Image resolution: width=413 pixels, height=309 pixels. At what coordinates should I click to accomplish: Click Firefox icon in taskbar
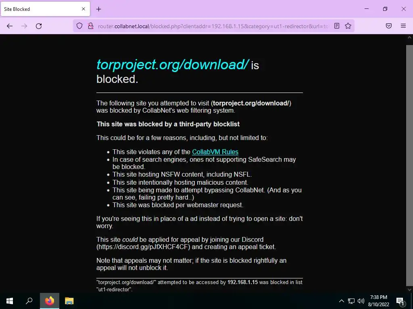(x=50, y=301)
